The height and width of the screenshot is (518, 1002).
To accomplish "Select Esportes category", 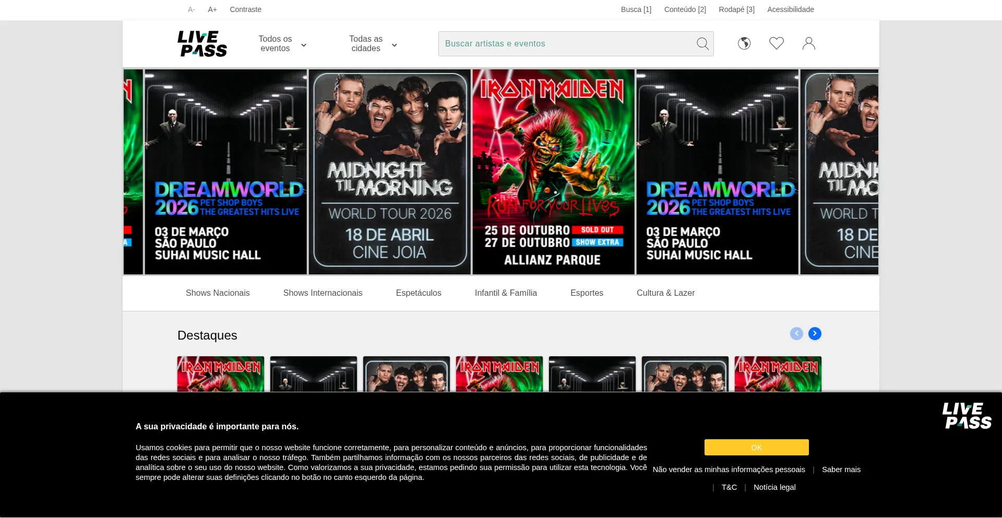I will tap(587, 293).
